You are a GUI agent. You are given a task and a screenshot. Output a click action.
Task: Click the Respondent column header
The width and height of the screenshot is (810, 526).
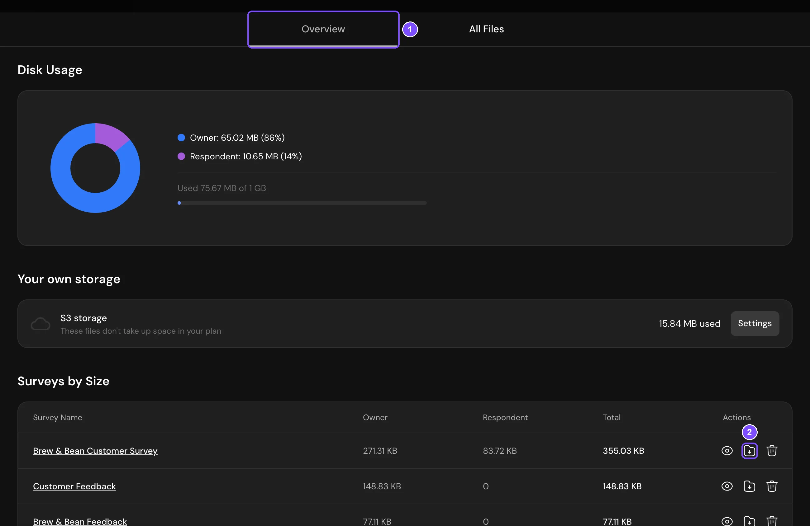[505, 417]
